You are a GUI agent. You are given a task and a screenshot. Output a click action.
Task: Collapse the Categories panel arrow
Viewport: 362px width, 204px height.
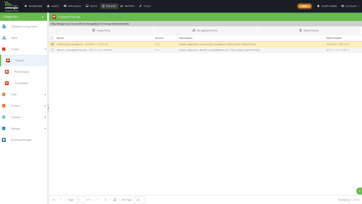point(43,17)
